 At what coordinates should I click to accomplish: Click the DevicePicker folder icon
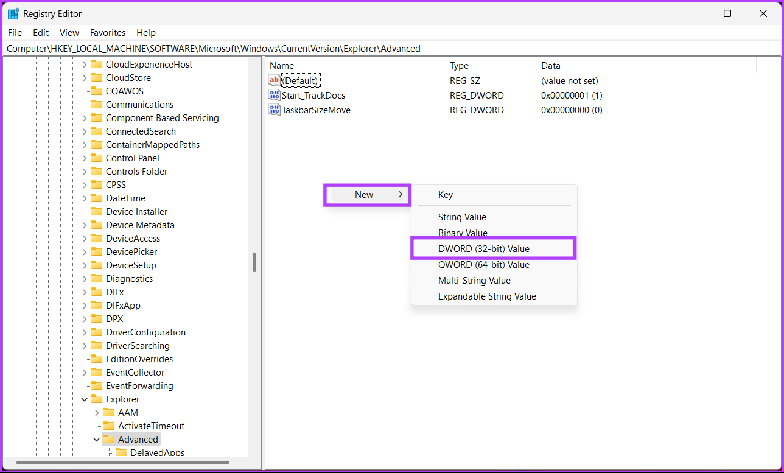pyautogui.click(x=96, y=252)
